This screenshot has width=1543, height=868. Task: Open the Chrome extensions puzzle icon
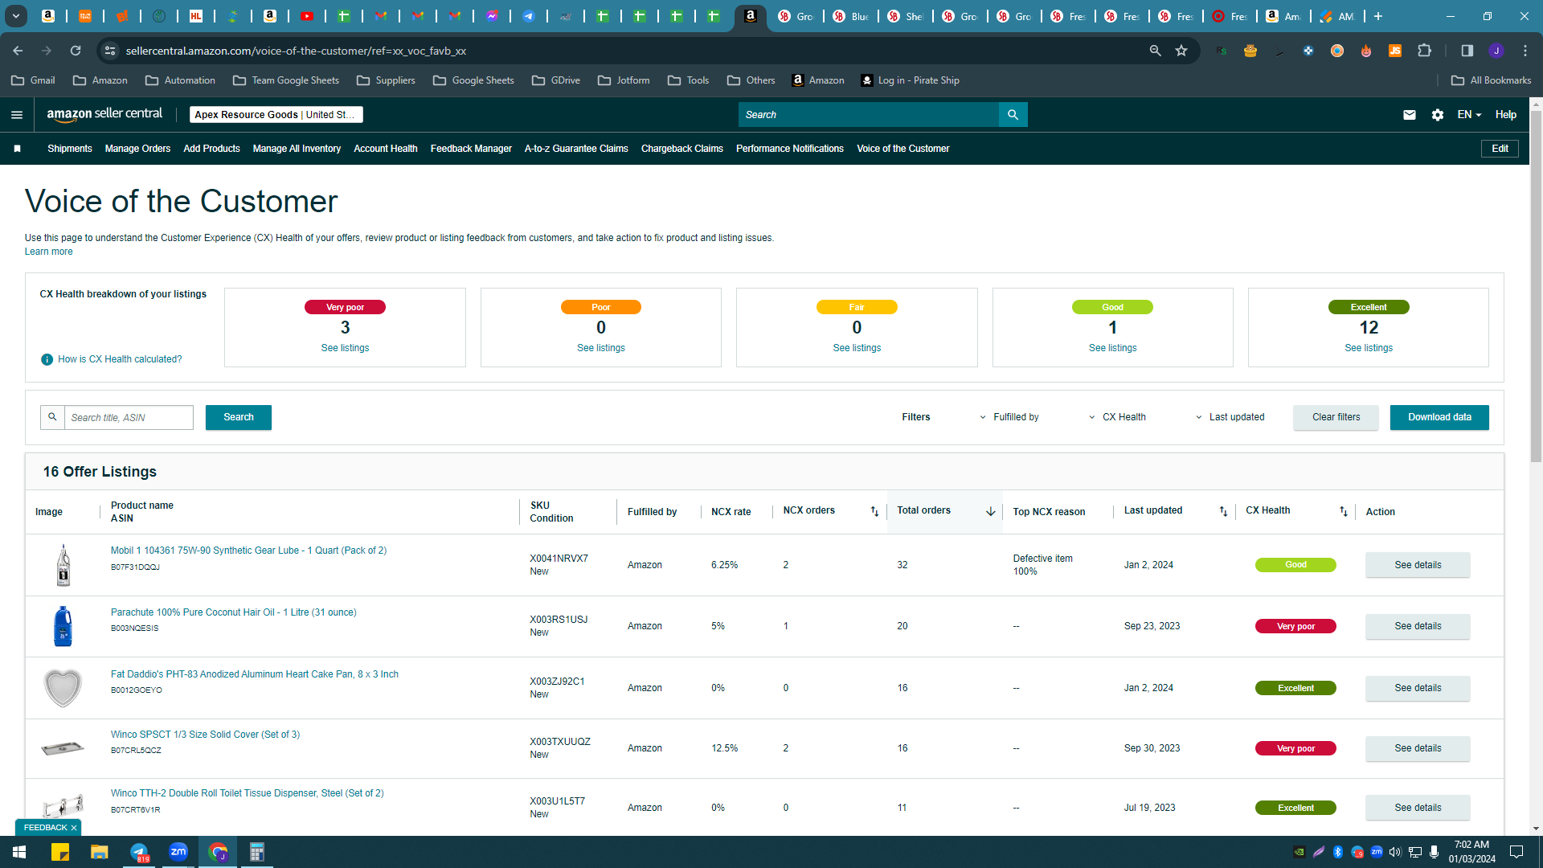tap(1425, 51)
